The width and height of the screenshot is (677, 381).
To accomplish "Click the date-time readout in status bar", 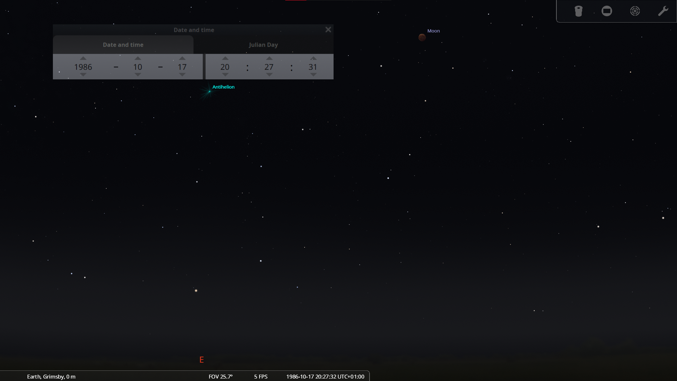I will [325, 376].
